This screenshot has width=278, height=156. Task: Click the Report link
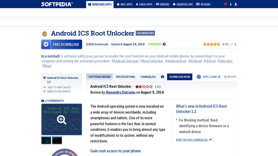(230, 77)
